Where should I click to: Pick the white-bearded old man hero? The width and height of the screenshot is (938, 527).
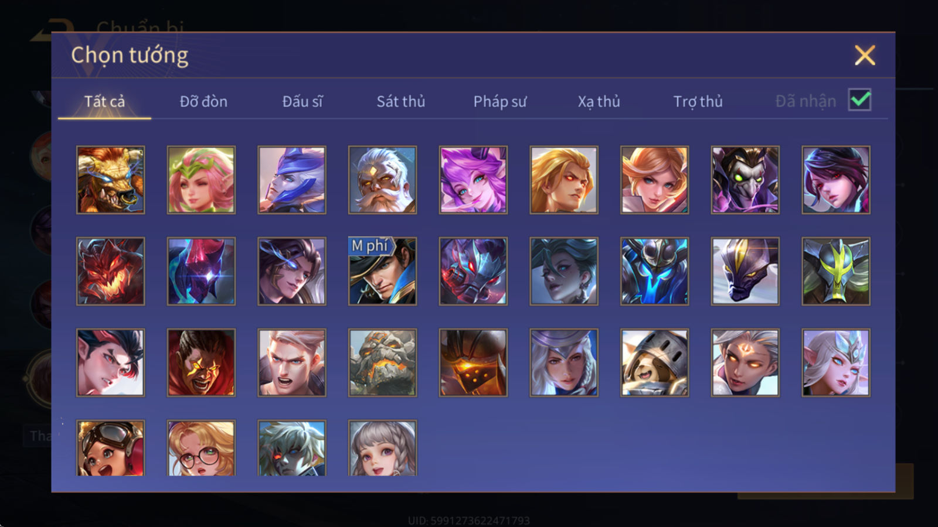382,180
